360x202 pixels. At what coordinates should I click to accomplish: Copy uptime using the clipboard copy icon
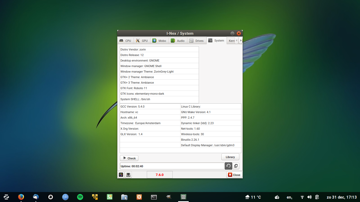[x=236, y=166]
